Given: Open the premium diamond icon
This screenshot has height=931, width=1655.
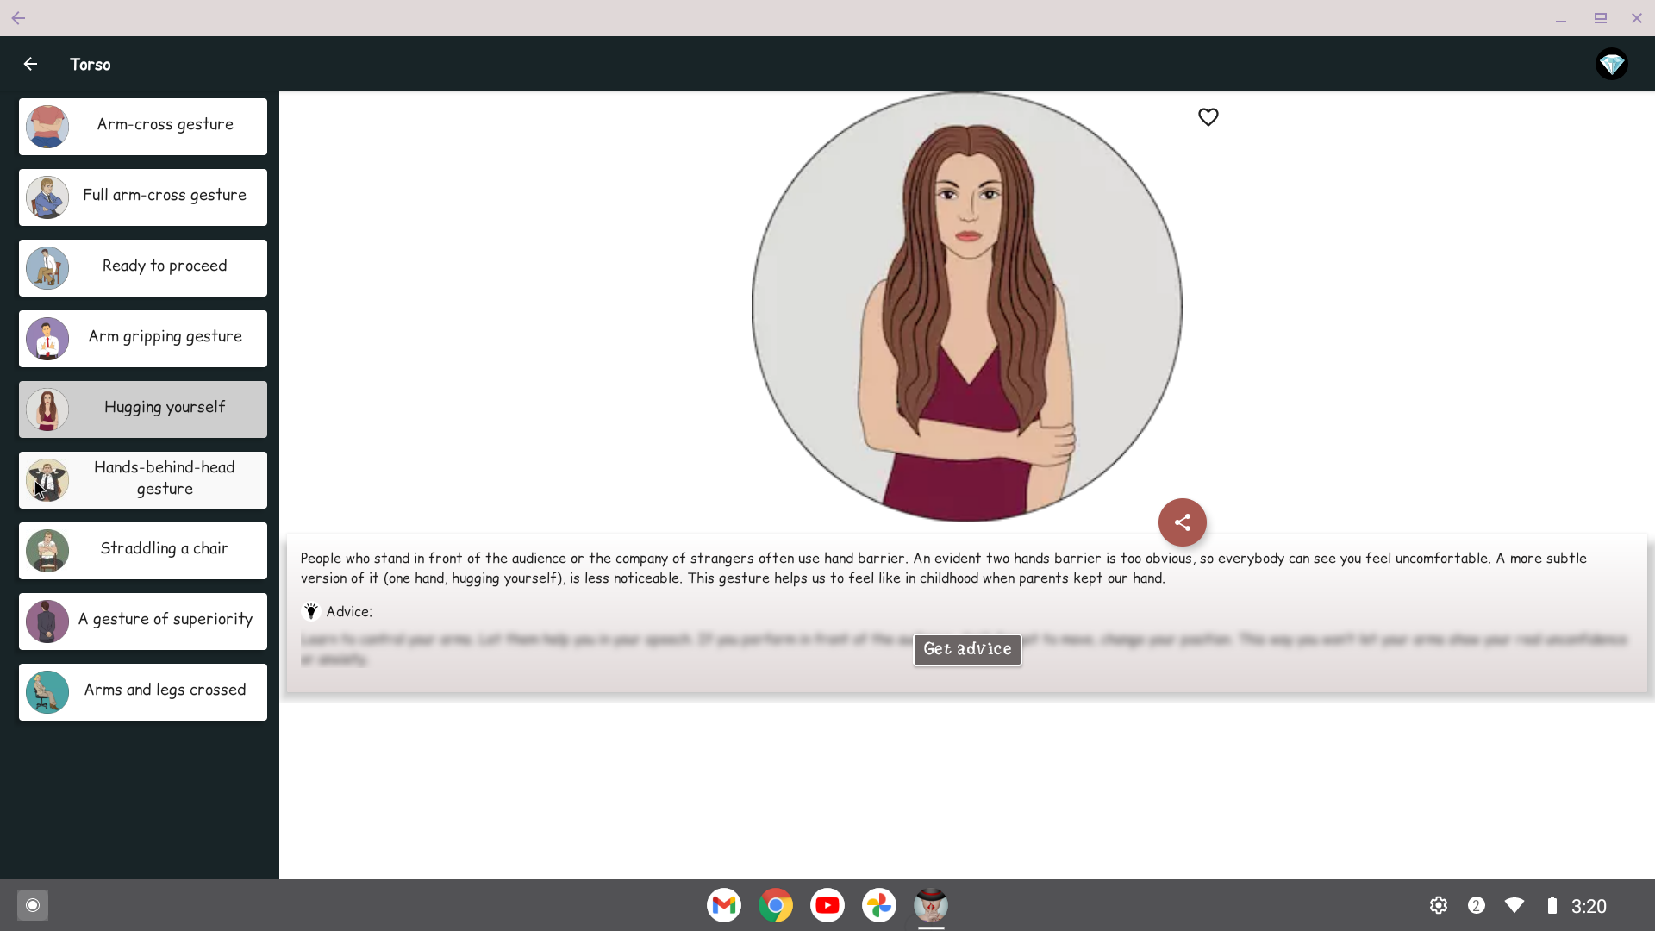Looking at the screenshot, I should pyautogui.click(x=1611, y=64).
